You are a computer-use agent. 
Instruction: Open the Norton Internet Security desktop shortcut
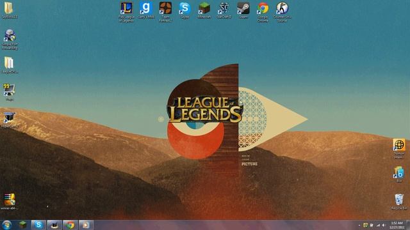pyautogui.click(x=398, y=148)
